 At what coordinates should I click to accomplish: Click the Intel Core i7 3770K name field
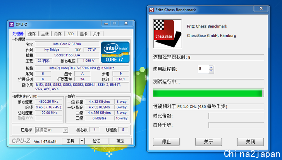tap(67, 44)
